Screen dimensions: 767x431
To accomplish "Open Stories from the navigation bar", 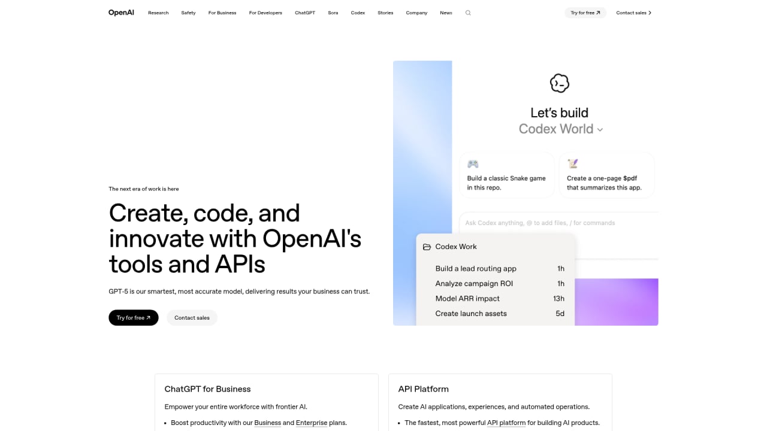I will click(385, 13).
